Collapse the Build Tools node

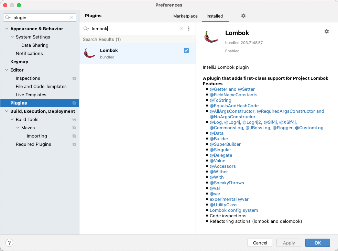[12, 119]
